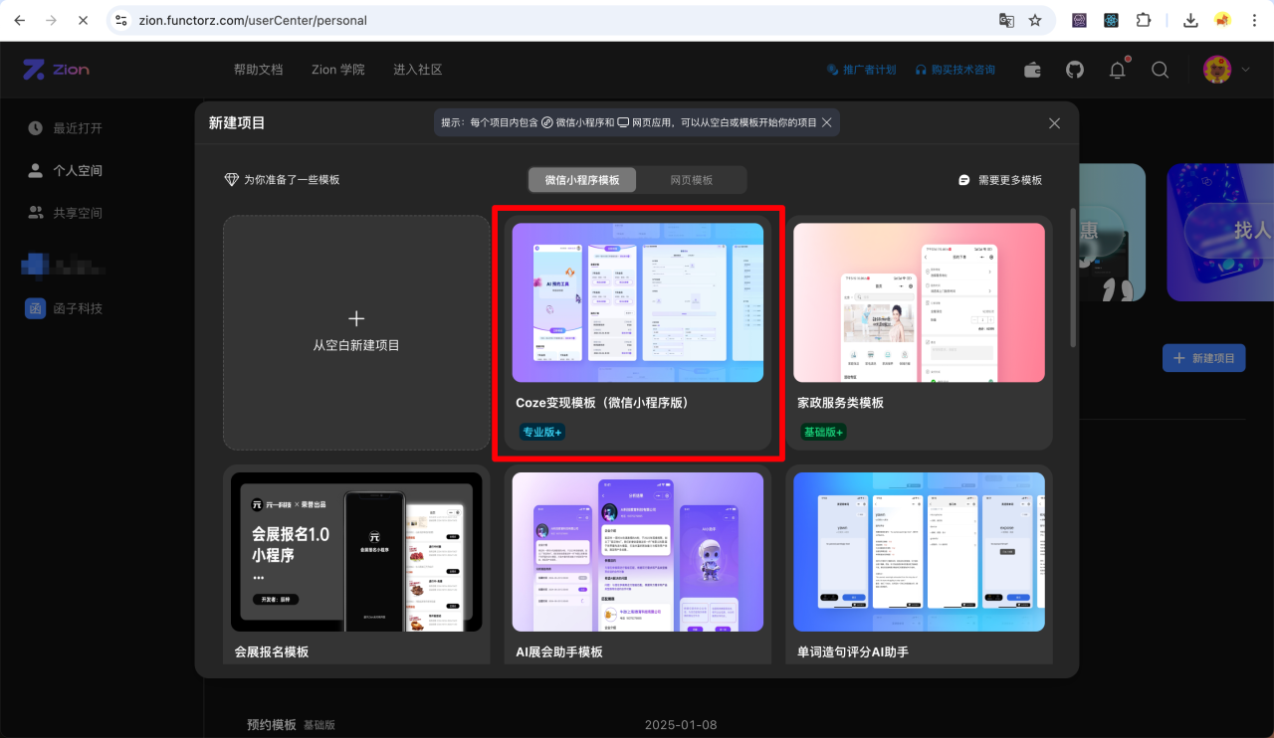This screenshot has height=738, width=1274.
Task: Click the site info icon in address bar
Action: [120, 20]
